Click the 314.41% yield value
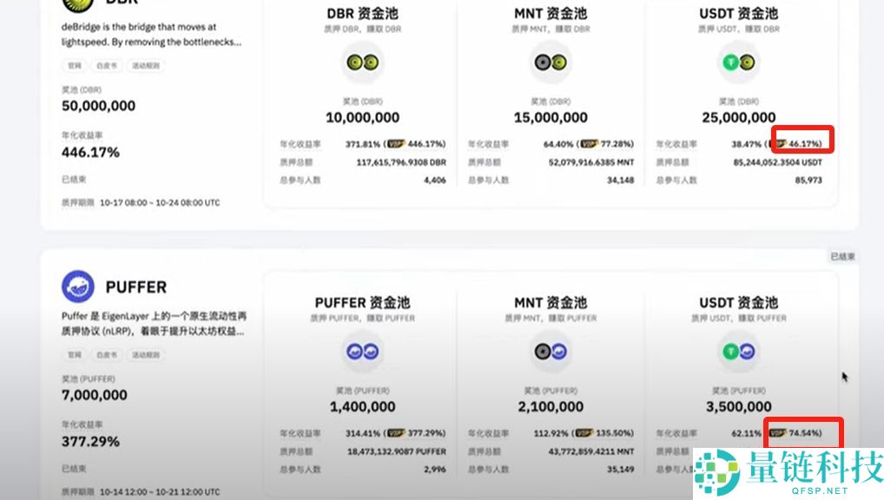This screenshot has height=500, width=884. point(362,433)
